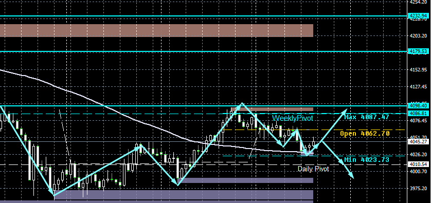The height and width of the screenshot is (203, 431).
Task: Click the Daily Pivot text label
Action: tap(313, 169)
